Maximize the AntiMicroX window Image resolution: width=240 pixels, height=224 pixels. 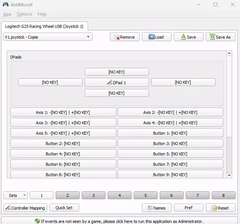(x=215, y=4)
